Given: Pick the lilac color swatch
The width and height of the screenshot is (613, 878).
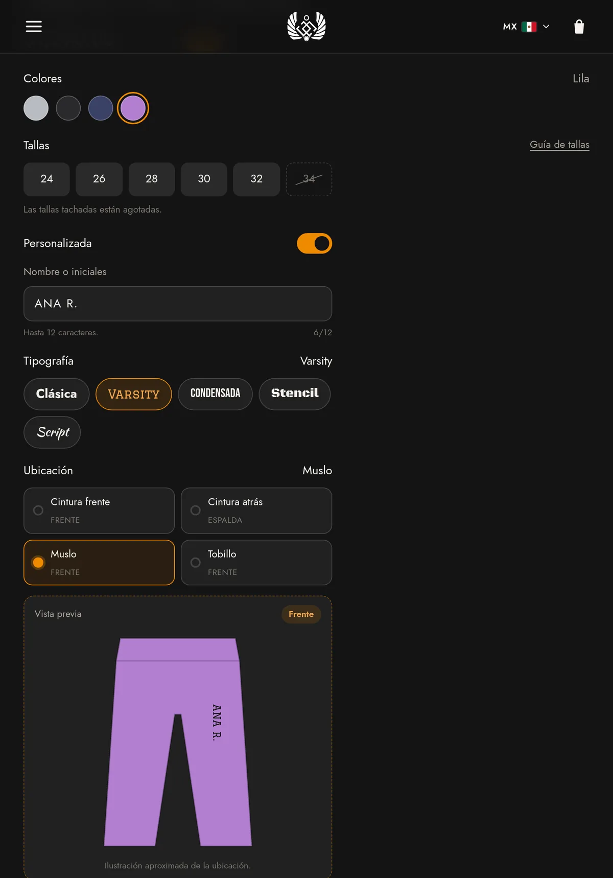Looking at the screenshot, I should (x=133, y=108).
